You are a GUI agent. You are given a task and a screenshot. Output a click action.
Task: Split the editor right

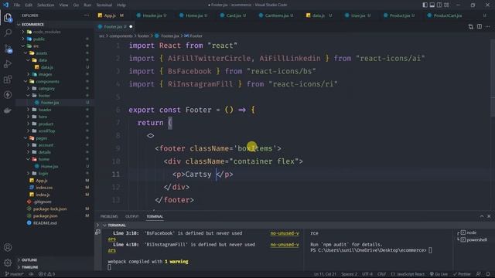click(x=480, y=26)
